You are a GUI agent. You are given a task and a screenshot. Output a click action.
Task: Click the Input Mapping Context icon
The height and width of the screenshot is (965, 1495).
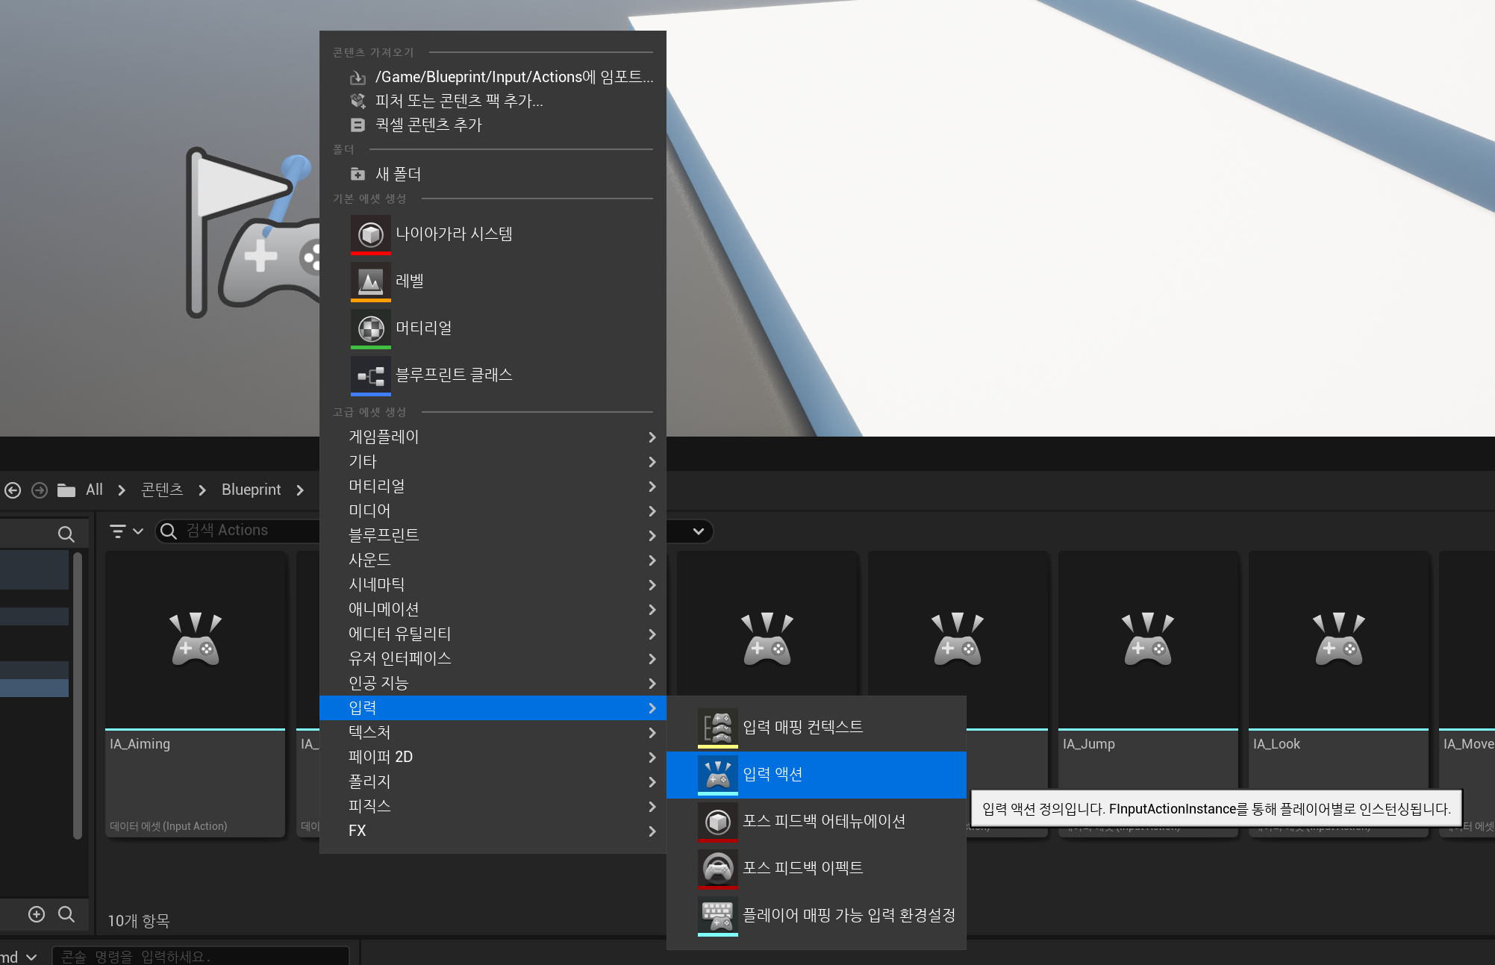pos(717,727)
